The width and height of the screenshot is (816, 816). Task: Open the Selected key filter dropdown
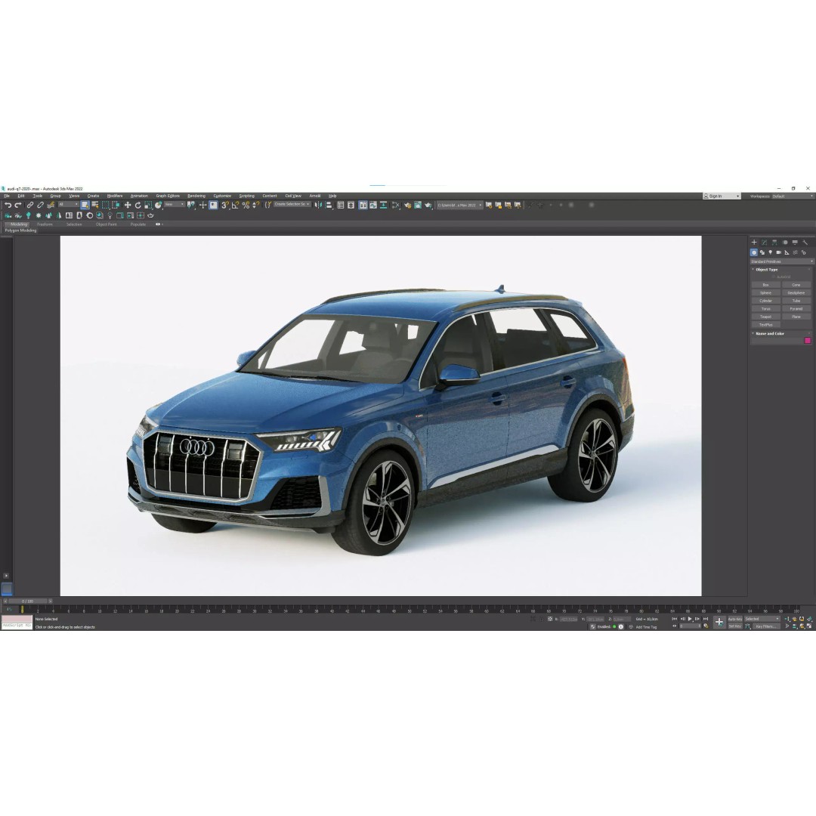(x=762, y=619)
